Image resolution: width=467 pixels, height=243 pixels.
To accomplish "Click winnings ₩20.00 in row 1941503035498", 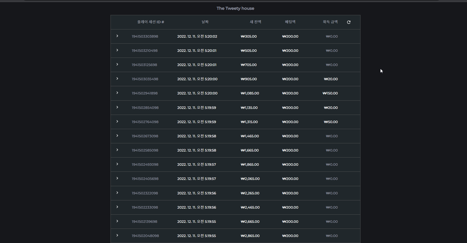I will tap(331, 79).
